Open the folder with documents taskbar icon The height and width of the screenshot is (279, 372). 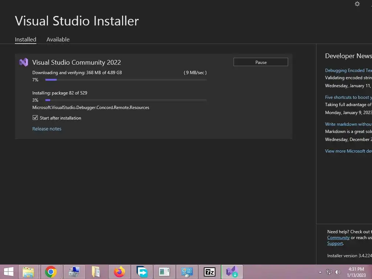pos(96,272)
